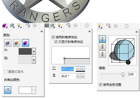Click copy extrusion properties in right toolbar
140x98 pixels.
click(109, 26)
